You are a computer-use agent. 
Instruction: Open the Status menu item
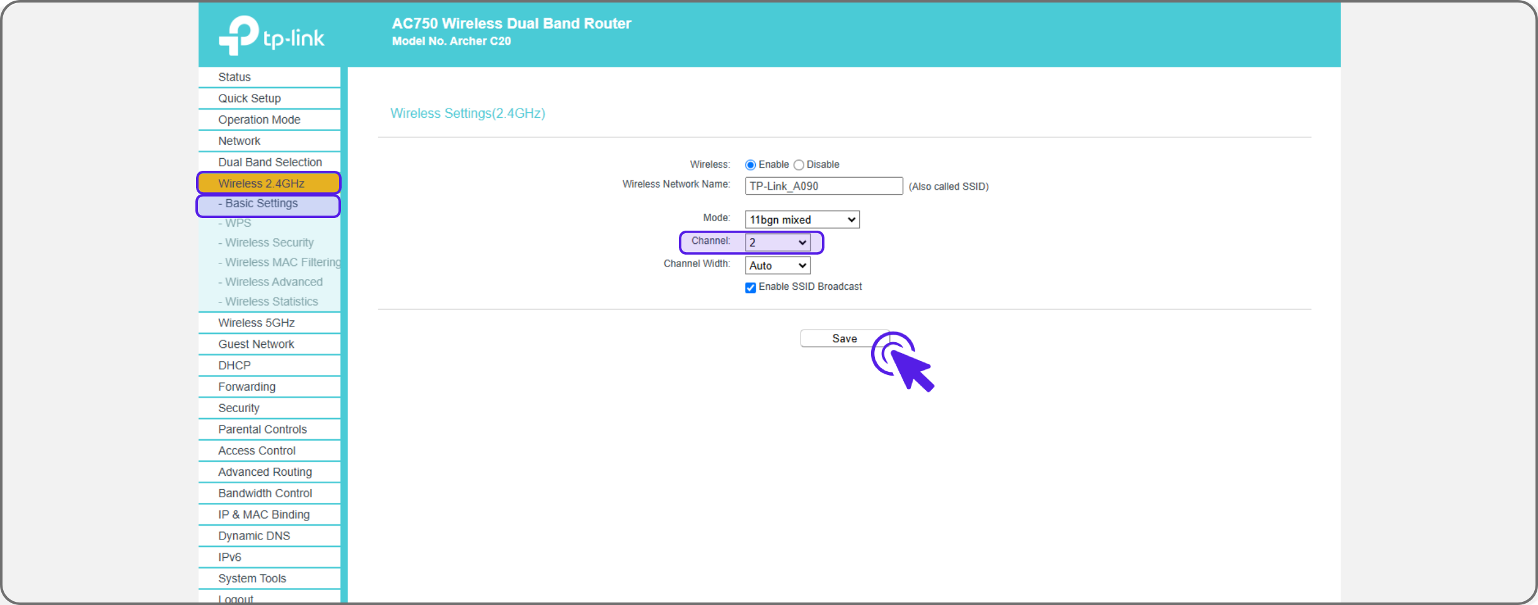click(x=234, y=78)
